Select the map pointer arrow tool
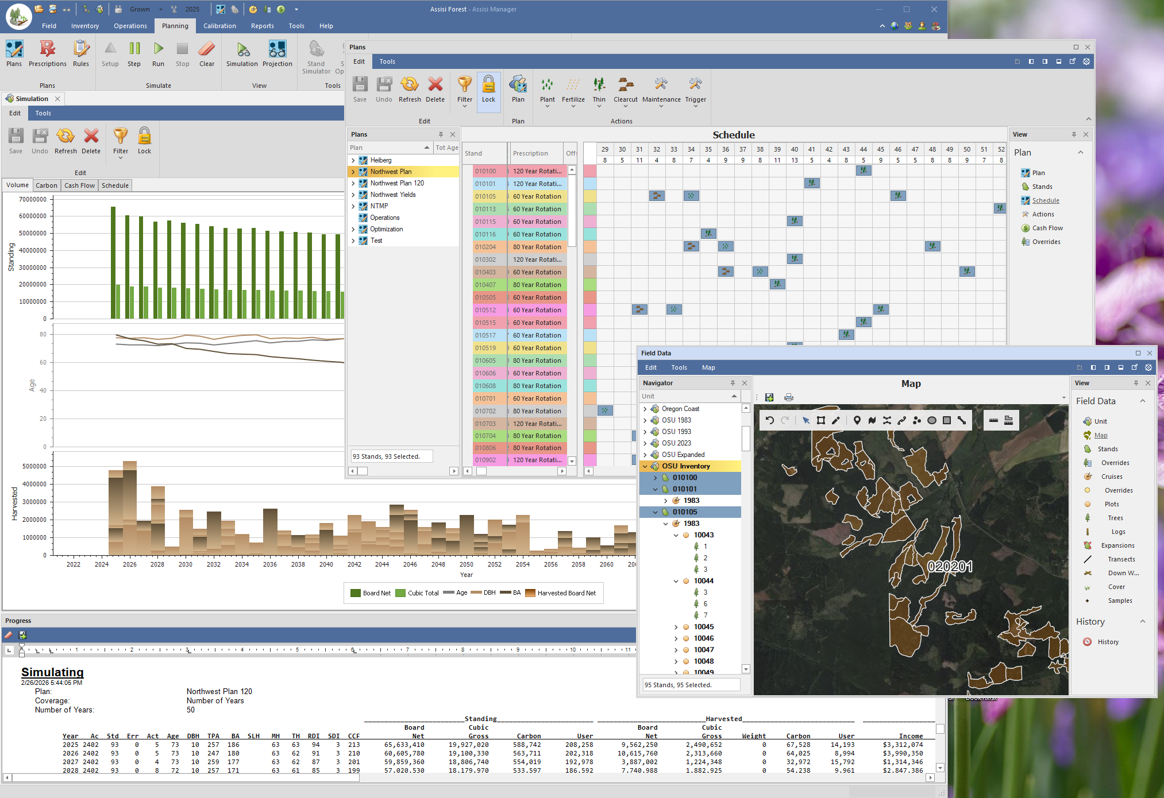Viewport: 1164px width, 798px height. click(805, 420)
